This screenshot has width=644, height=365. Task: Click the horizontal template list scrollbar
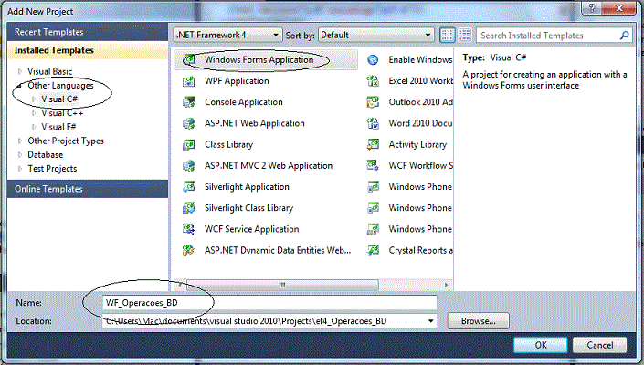(282, 285)
